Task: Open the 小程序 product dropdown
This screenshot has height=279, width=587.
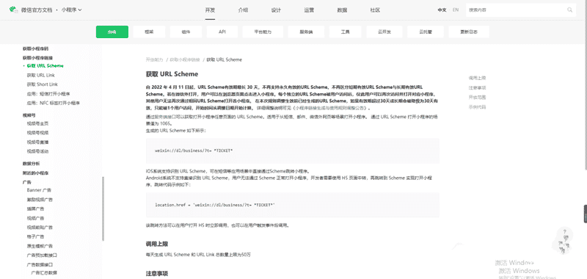Action: click(x=71, y=10)
